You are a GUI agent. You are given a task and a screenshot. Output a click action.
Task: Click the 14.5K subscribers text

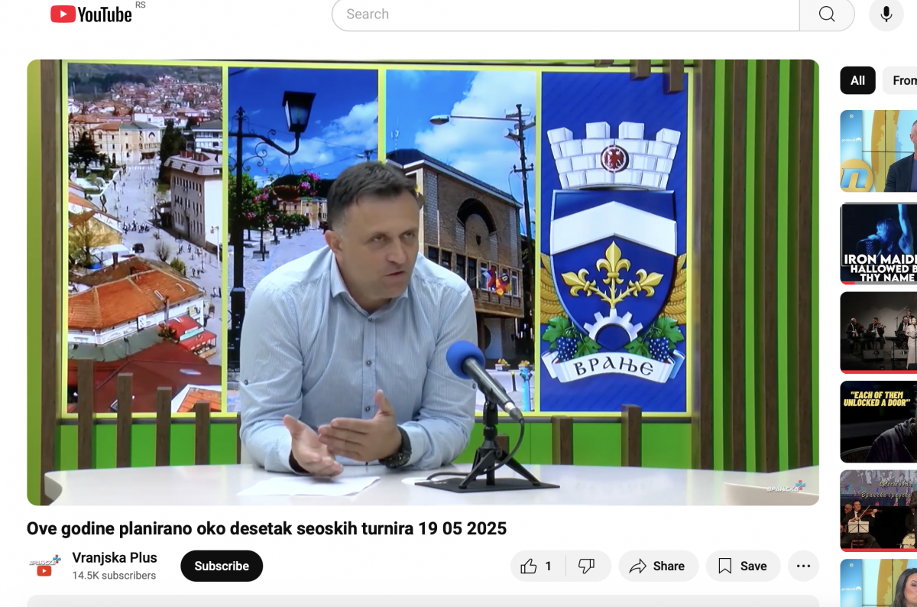click(114, 576)
